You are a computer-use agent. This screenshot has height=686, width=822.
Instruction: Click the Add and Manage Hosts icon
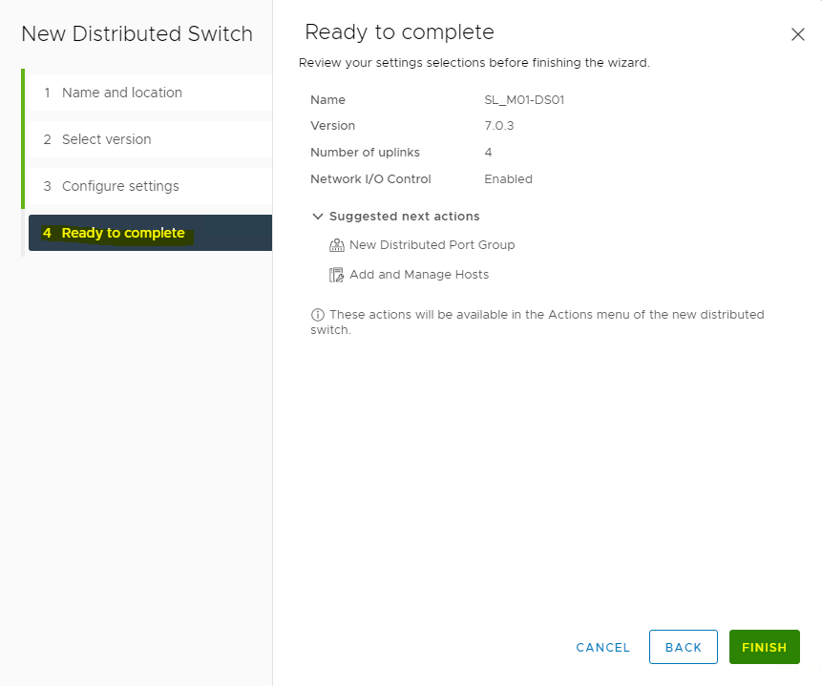point(337,275)
